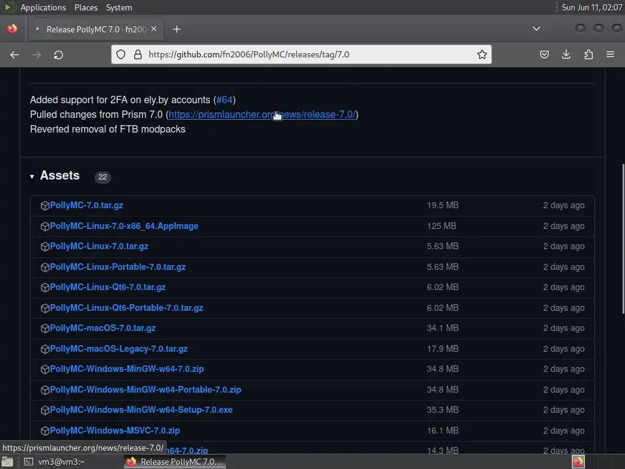Go back to the previous page

click(x=15, y=54)
